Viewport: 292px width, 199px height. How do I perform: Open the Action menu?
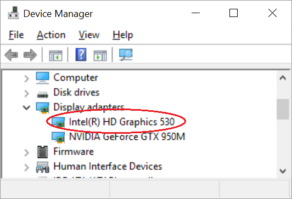(x=51, y=35)
